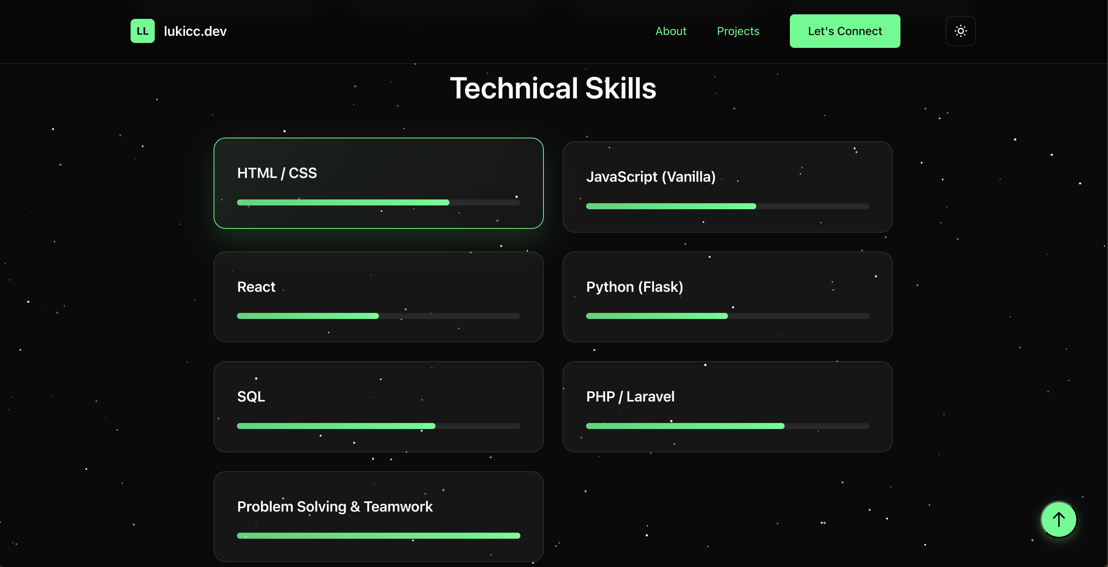1108x567 pixels.
Task: Select the SQL skill card
Action: point(379,407)
